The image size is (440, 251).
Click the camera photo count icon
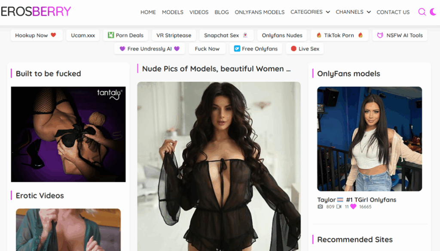coord(320,207)
